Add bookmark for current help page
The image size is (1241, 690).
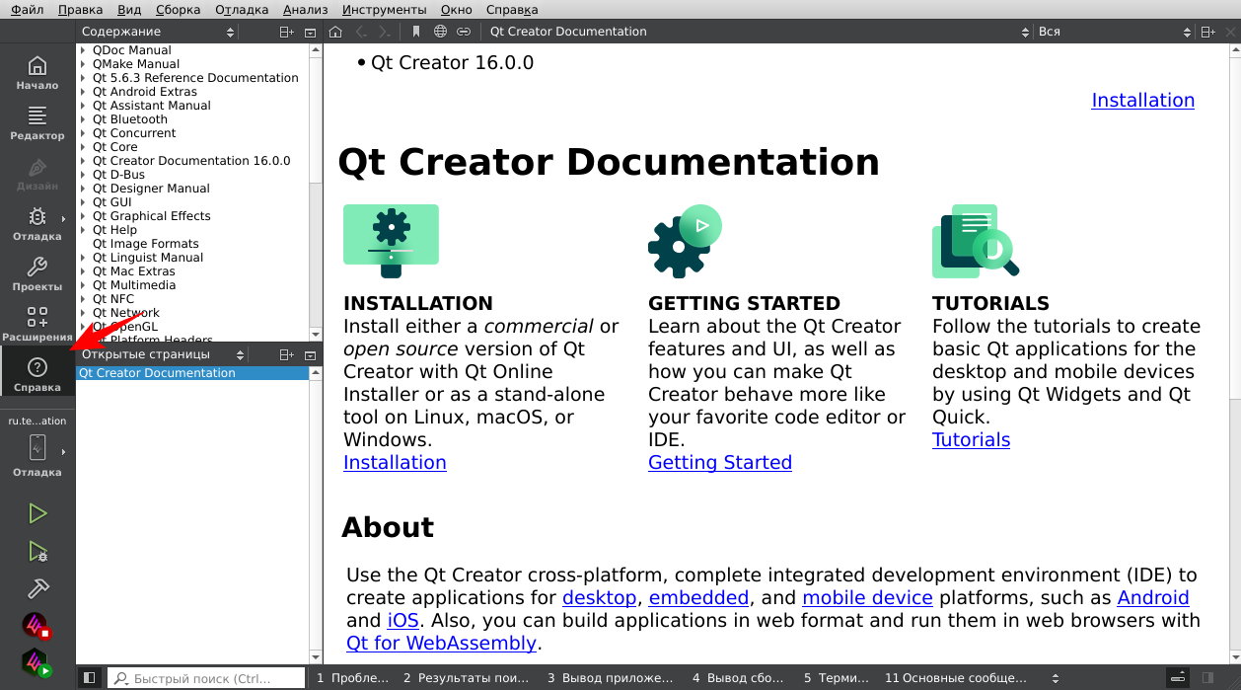(416, 32)
